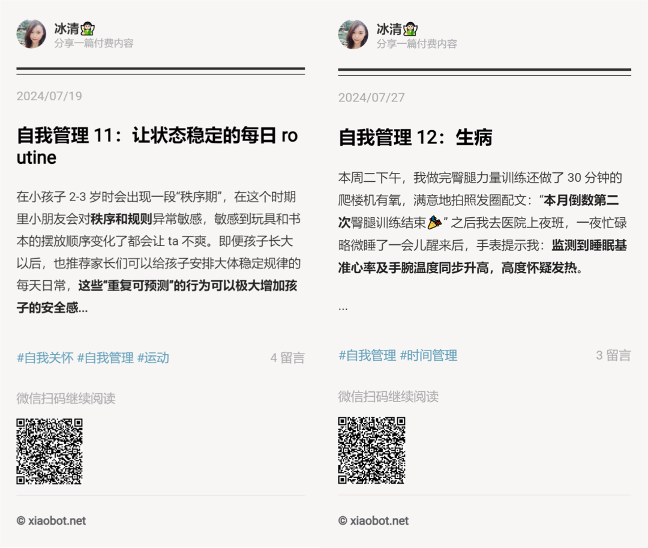View the 4 留言 comments count
The image size is (648, 548).
tap(287, 358)
